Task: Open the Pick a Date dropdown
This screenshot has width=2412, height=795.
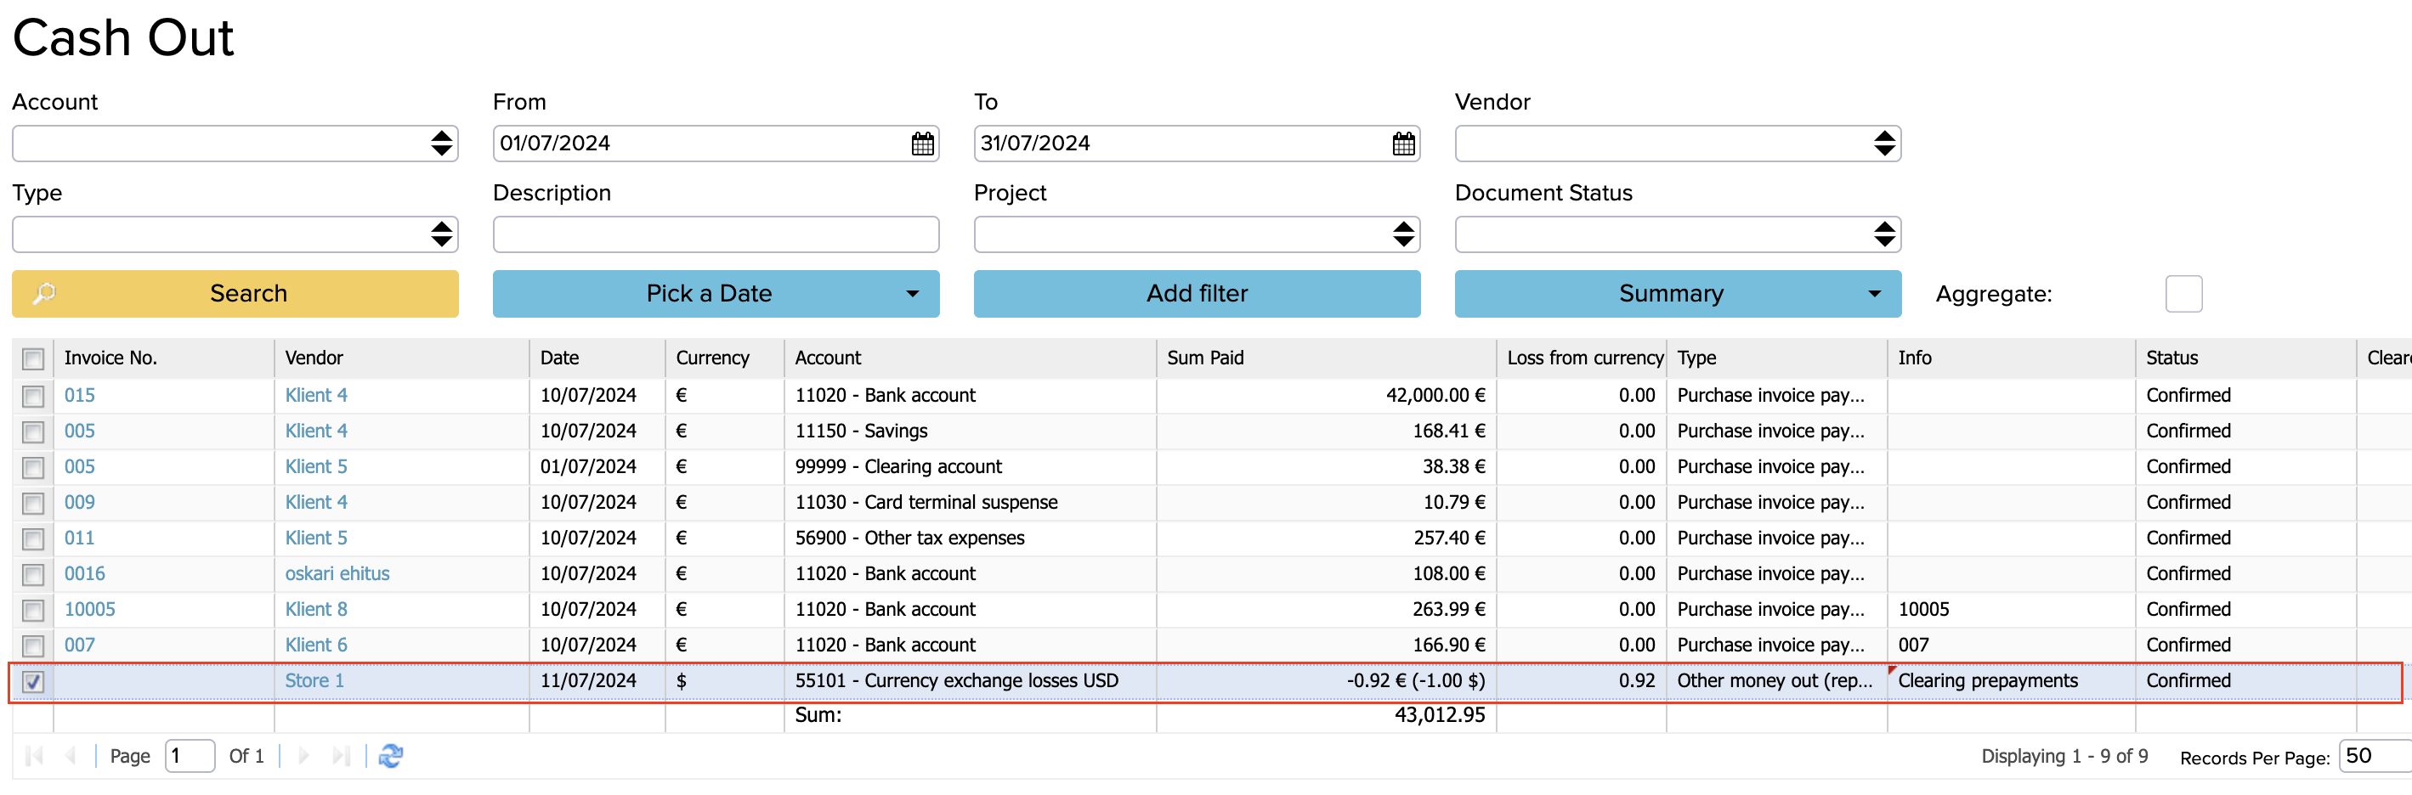Action: click(x=716, y=294)
